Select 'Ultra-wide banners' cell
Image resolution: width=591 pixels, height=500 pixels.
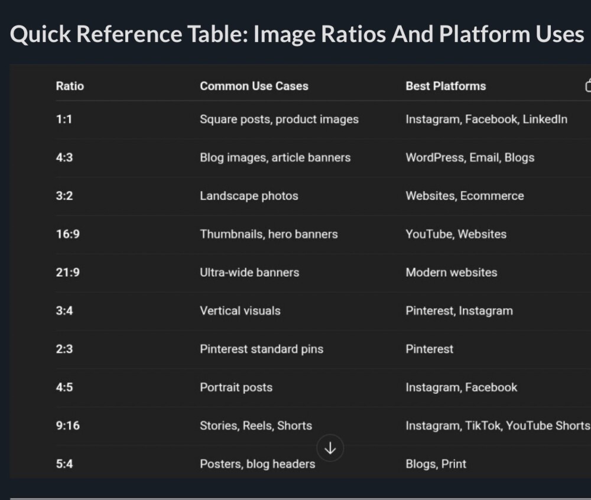coord(249,272)
